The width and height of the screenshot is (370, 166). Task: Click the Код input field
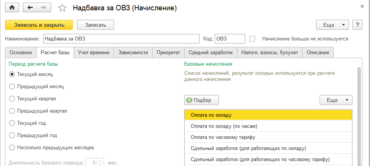coord(230,39)
